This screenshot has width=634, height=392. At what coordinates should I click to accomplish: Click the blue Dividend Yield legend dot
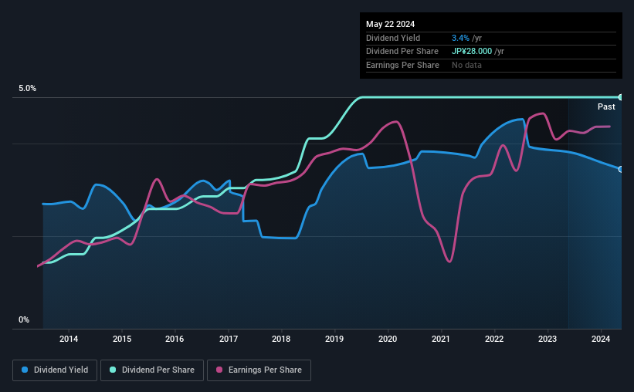[25, 370]
